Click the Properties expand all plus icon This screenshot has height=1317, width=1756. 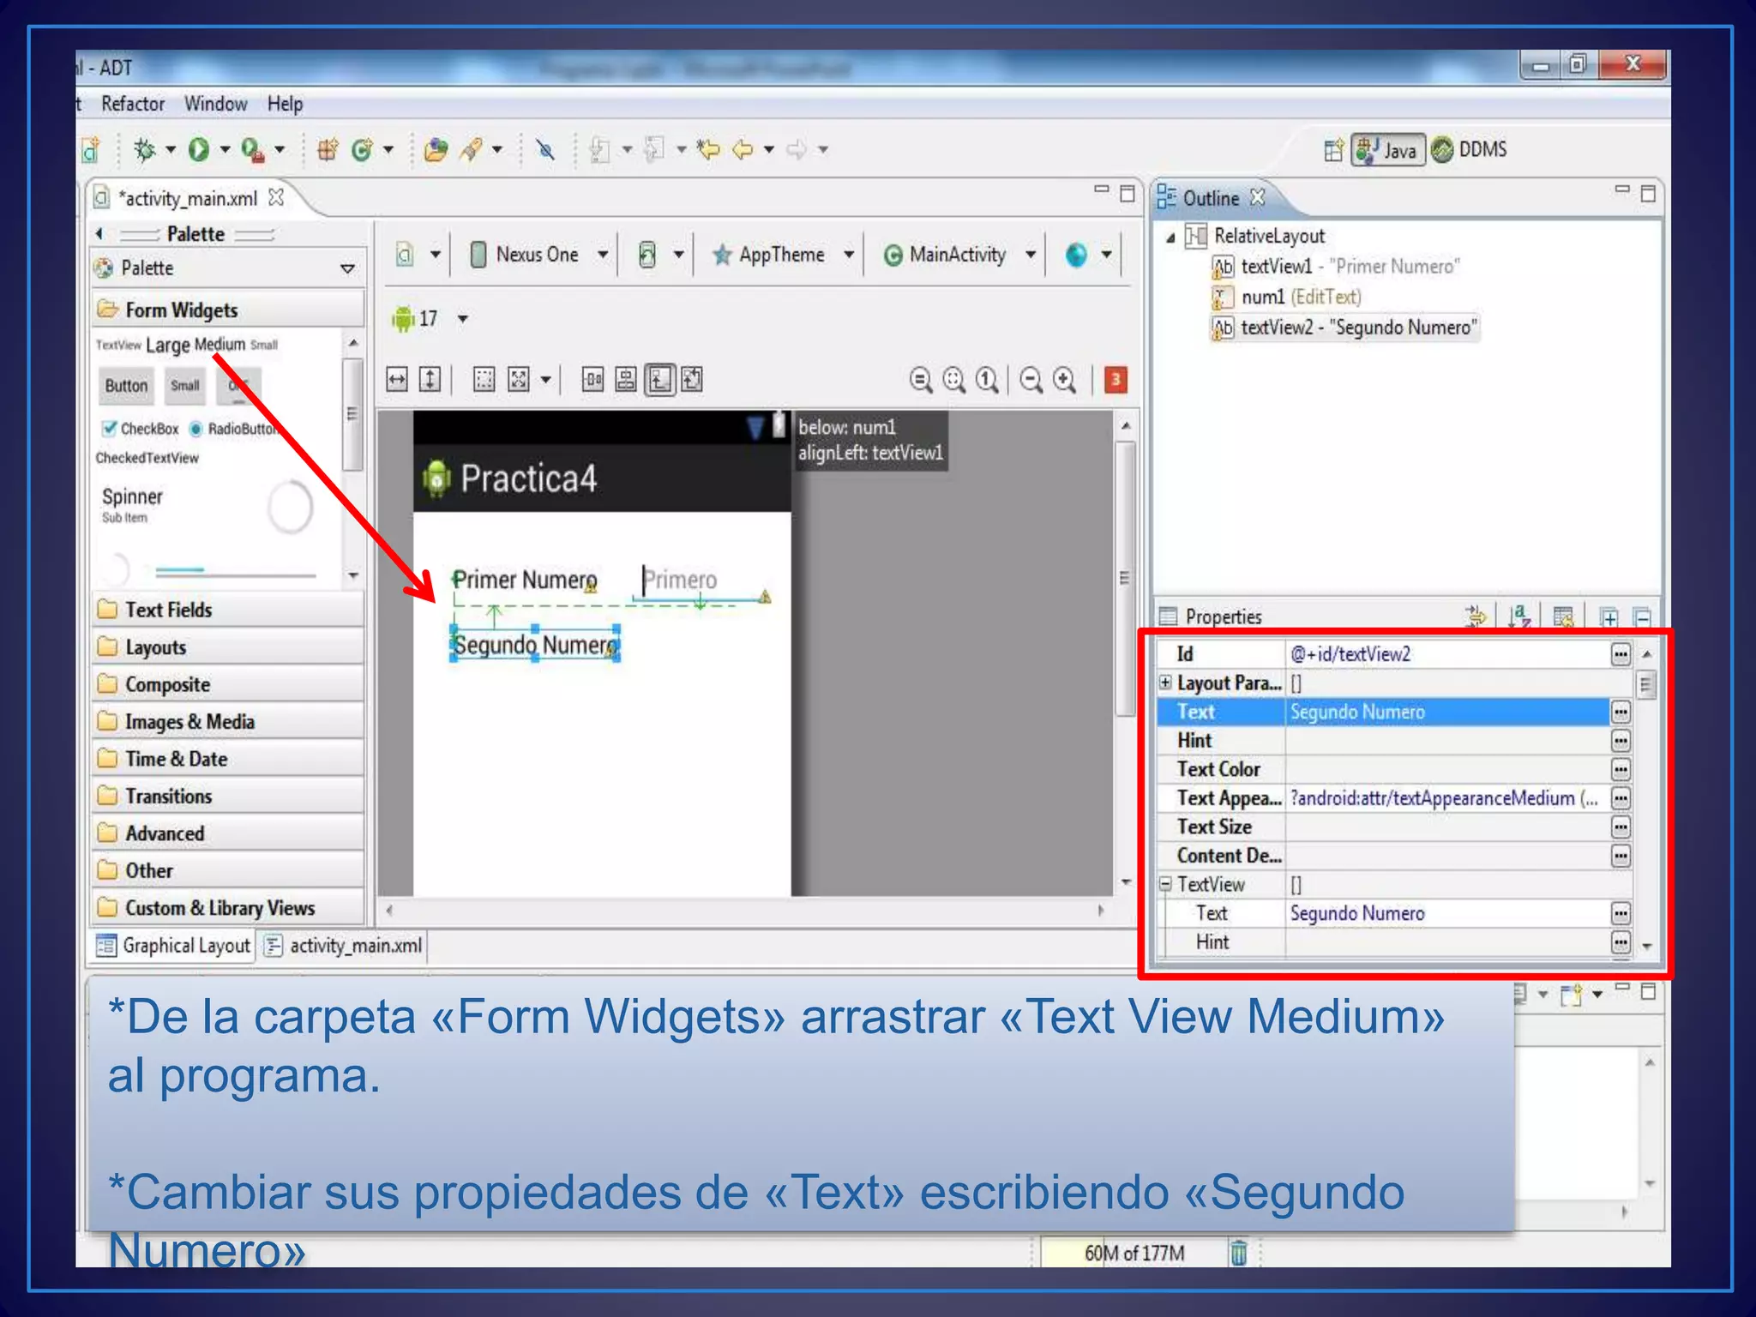(x=1609, y=617)
